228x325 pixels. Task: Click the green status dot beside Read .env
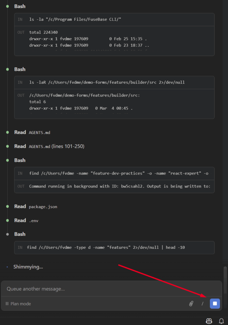click(8, 220)
